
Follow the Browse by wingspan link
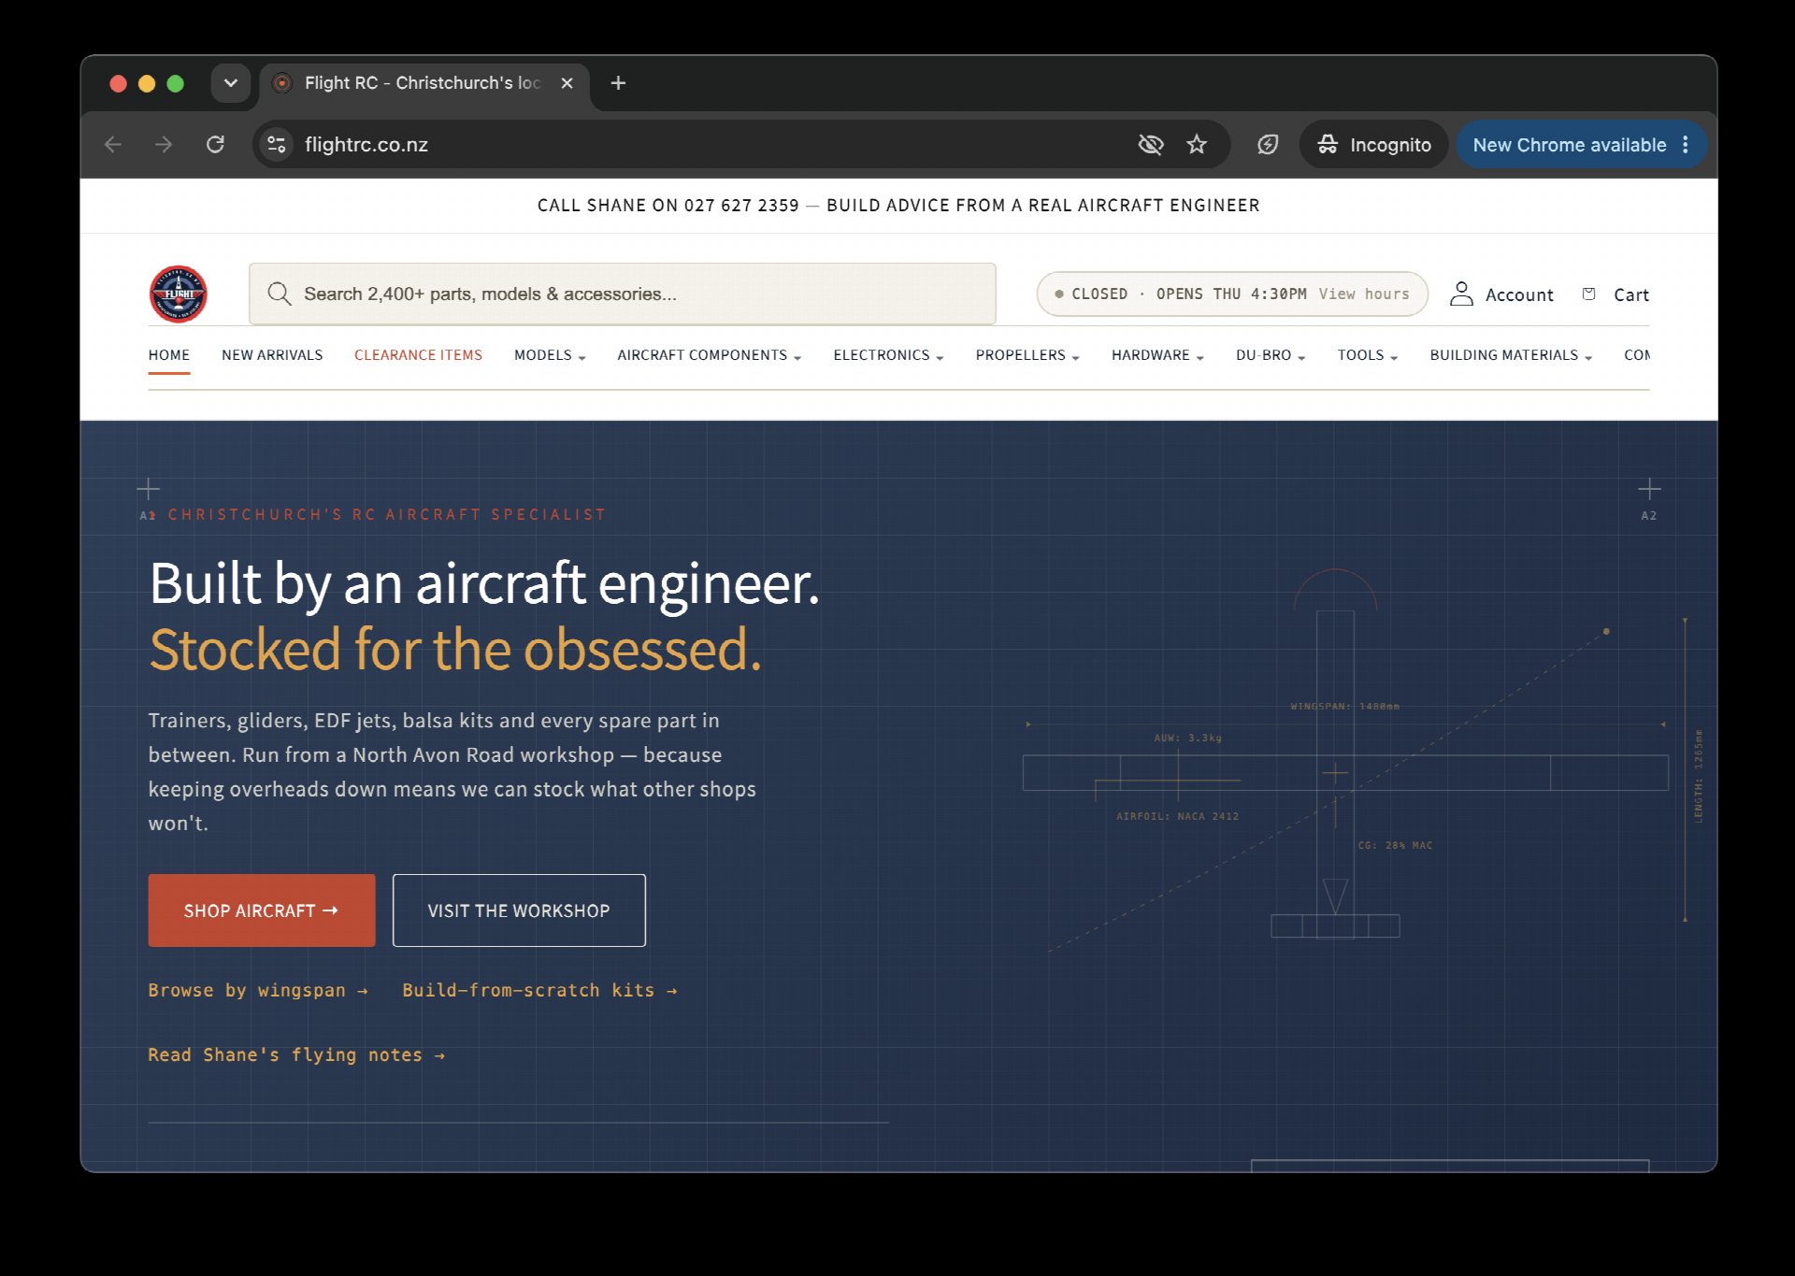[258, 991]
